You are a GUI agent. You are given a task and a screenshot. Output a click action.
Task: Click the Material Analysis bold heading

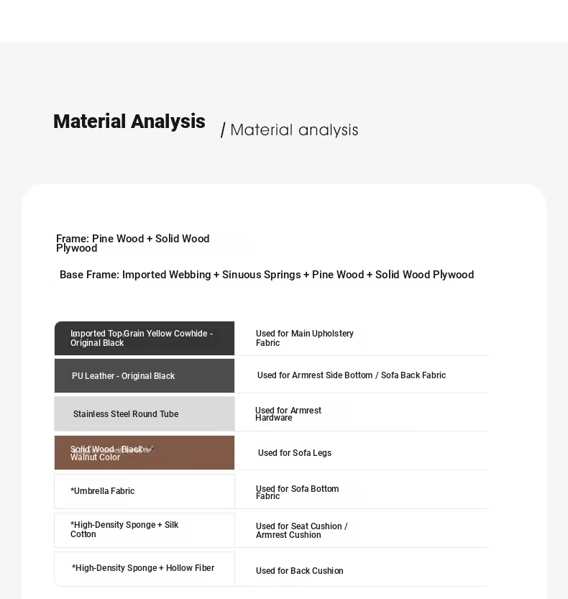click(129, 122)
